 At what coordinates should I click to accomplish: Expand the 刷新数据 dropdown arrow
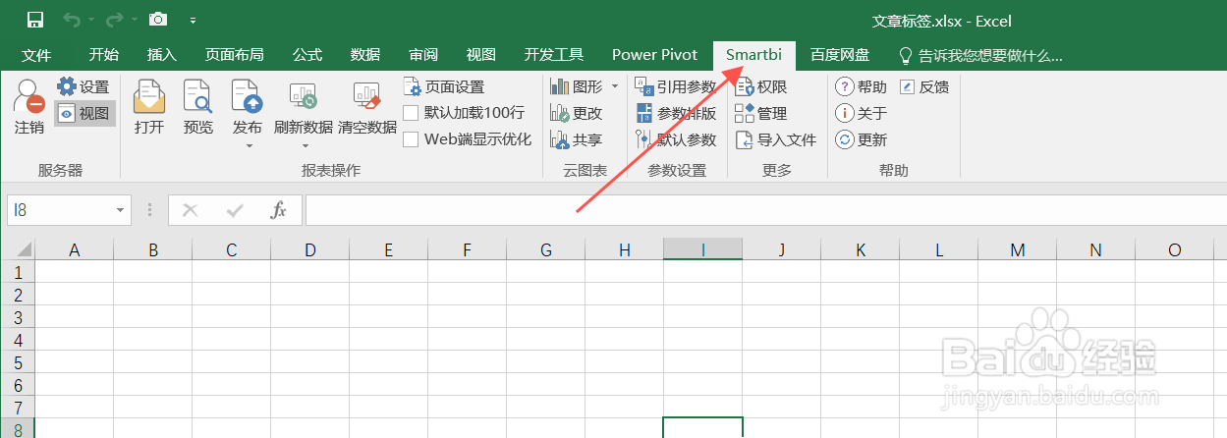[x=305, y=145]
